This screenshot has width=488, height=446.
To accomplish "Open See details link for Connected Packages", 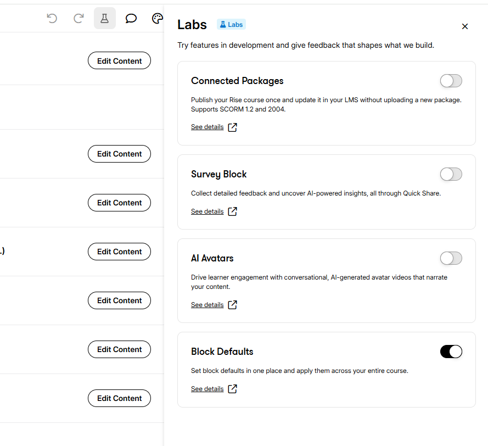I will point(207,127).
